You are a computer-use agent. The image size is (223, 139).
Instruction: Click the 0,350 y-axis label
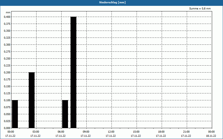click(x=7, y=31)
